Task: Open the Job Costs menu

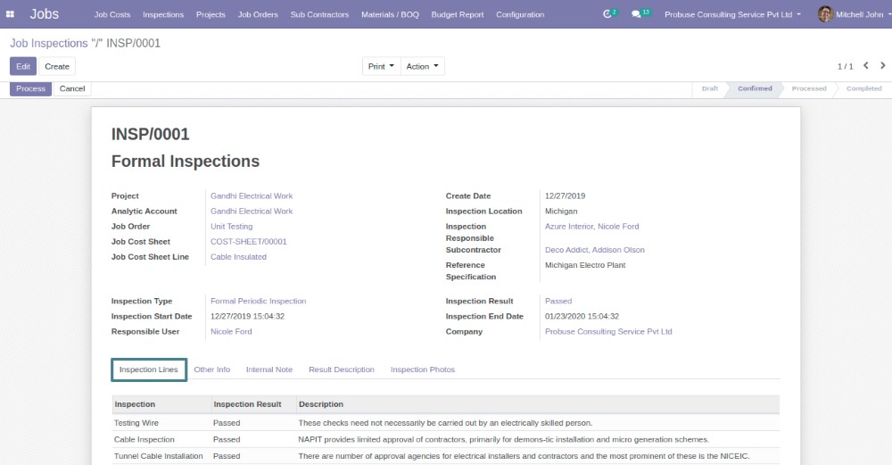Action: click(x=112, y=14)
